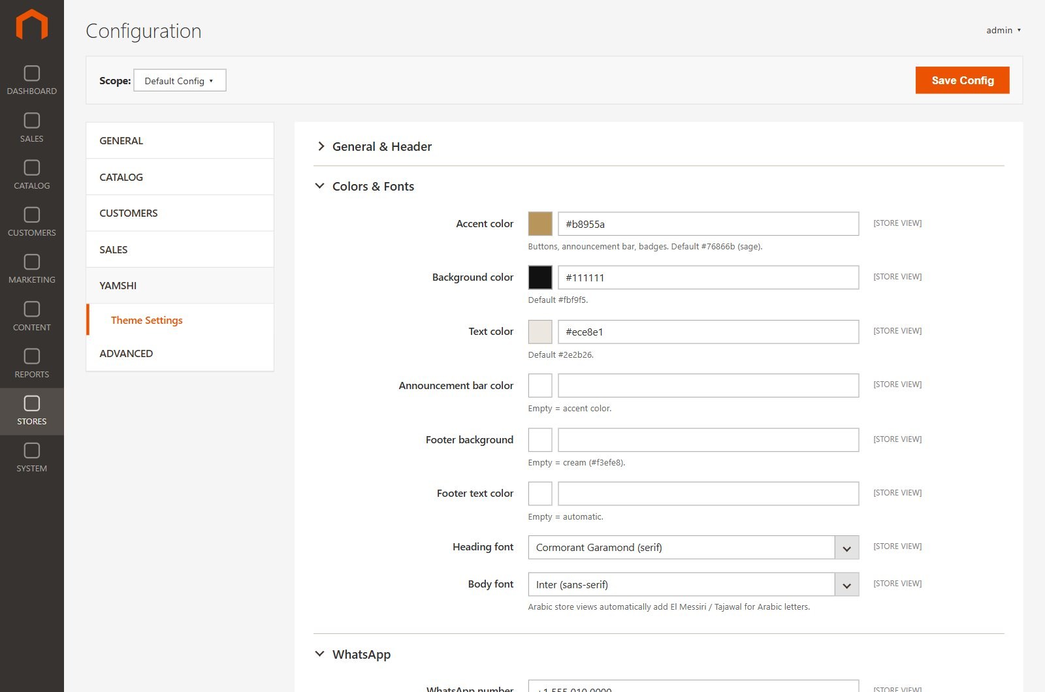Click the Background color hex input
The width and height of the screenshot is (1045, 692).
[709, 277]
